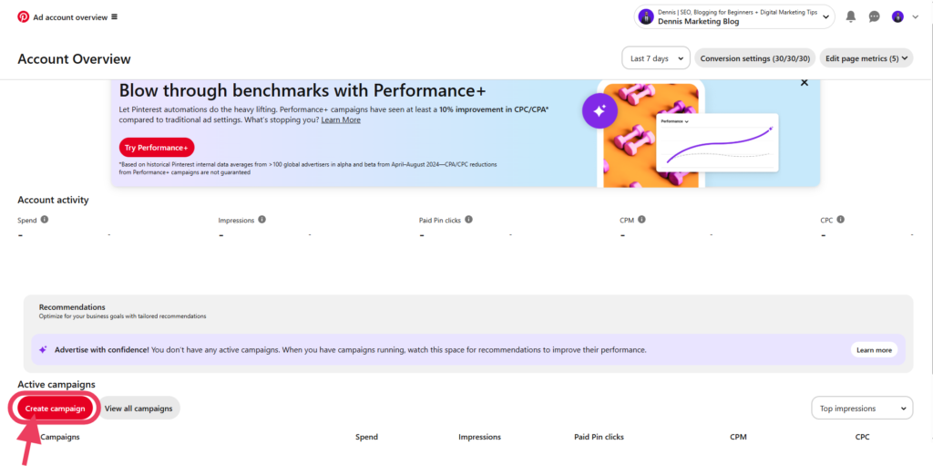Click the View all campaigns button
Image resolution: width=933 pixels, height=466 pixels.
click(138, 409)
